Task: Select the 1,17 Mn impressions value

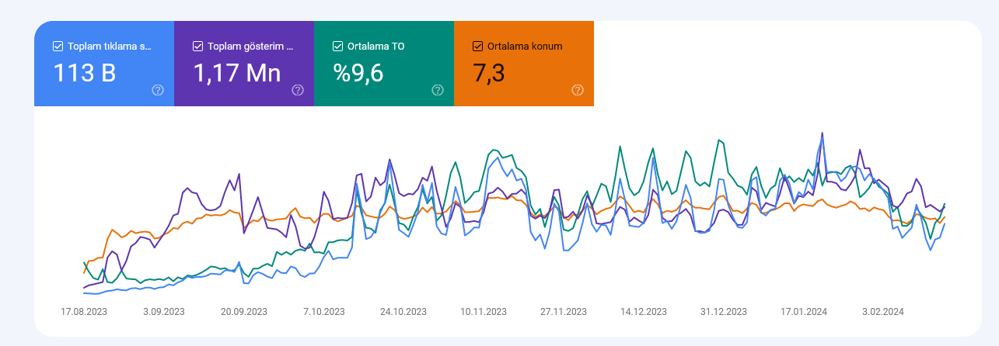Action: [x=237, y=73]
